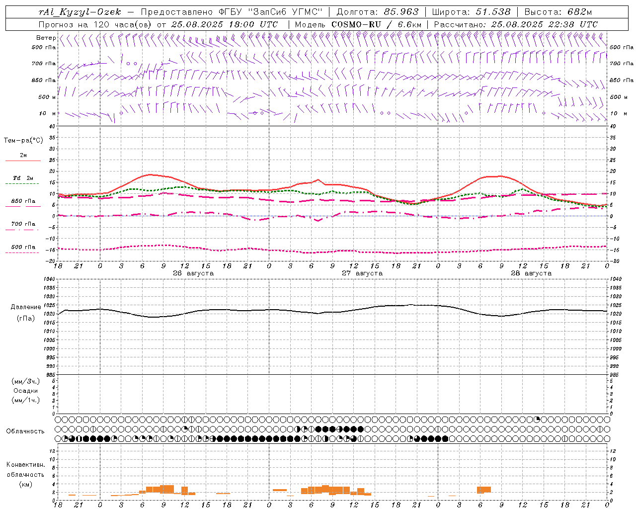636x509 pixels.
Task: Click the green dashed 'Td 2м' legend line
Action: point(22,184)
